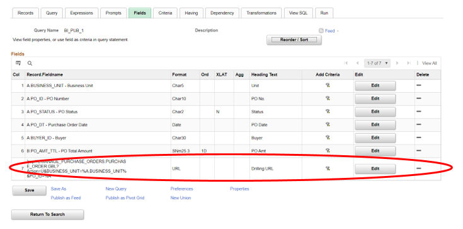Click Return To Search button
The width and height of the screenshot is (463, 229).
point(47,214)
